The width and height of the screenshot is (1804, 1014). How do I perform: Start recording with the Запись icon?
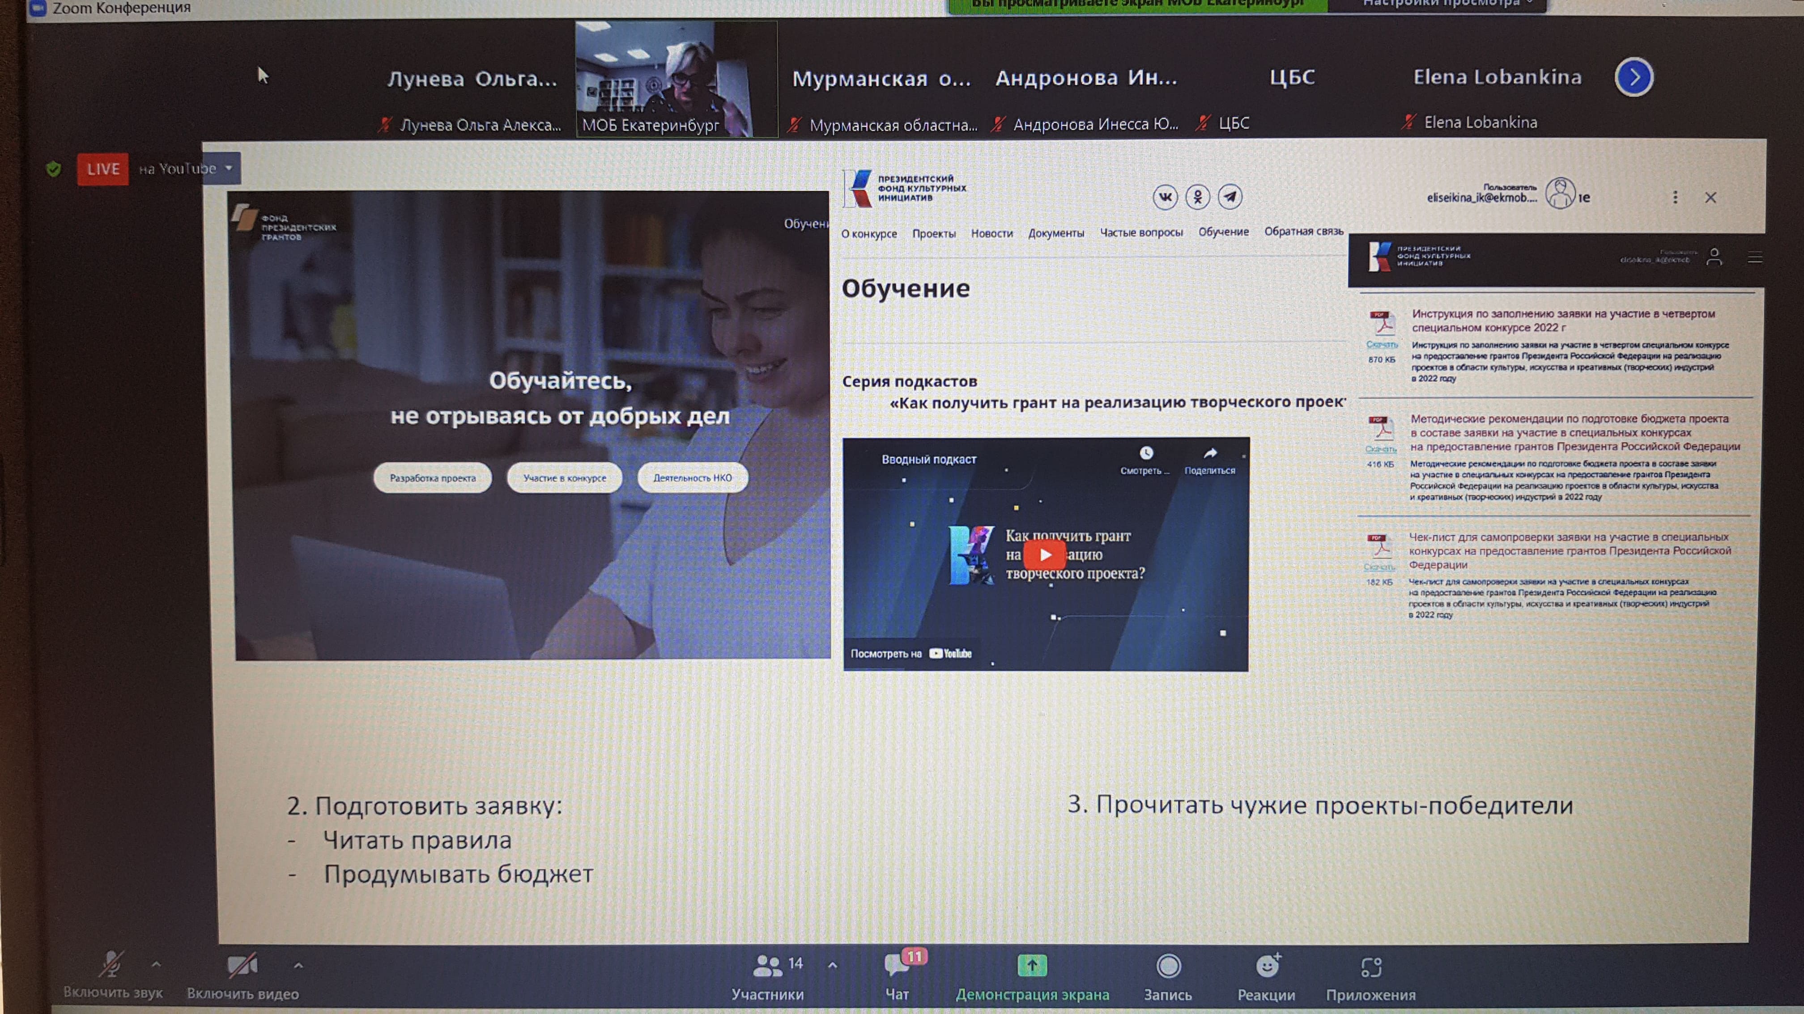point(1168,967)
